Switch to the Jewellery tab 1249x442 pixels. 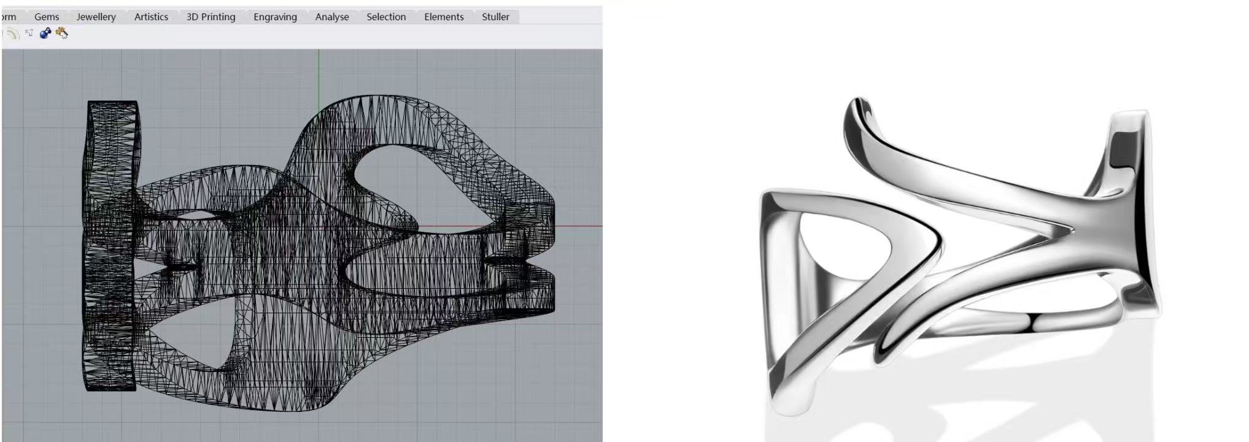click(x=96, y=17)
